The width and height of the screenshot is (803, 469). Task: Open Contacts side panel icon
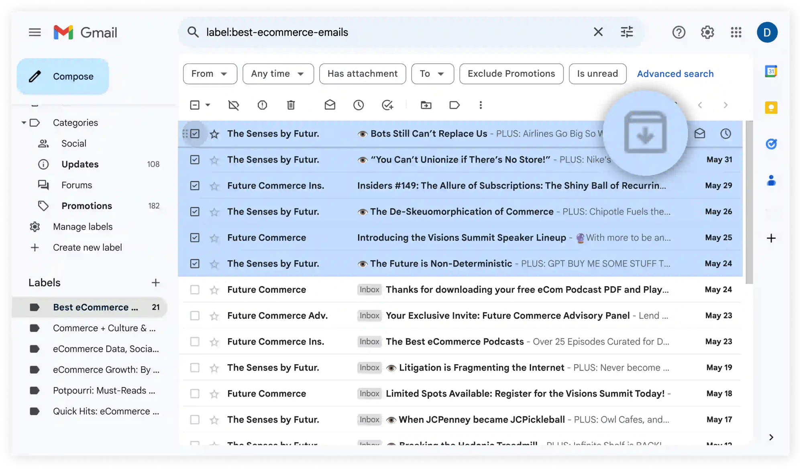click(771, 180)
